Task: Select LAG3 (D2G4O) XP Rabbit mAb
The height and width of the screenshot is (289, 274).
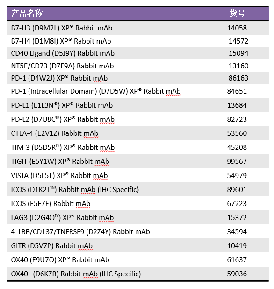Action: pos(62,218)
